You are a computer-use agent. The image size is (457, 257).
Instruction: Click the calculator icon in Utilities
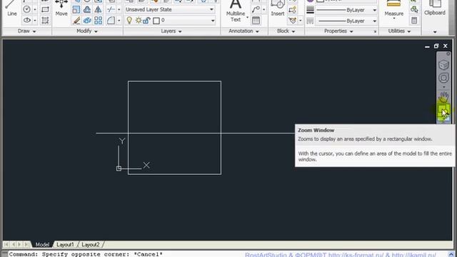pyautogui.click(x=414, y=21)
